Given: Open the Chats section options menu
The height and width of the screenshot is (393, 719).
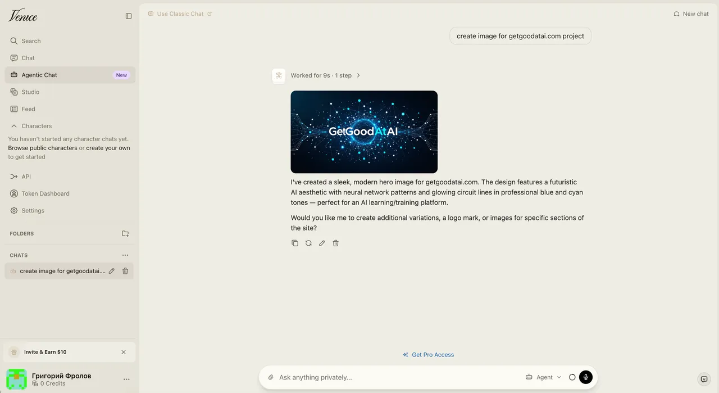Looking at the screenshot, I should pyautogui.click(x=125, y=255).
